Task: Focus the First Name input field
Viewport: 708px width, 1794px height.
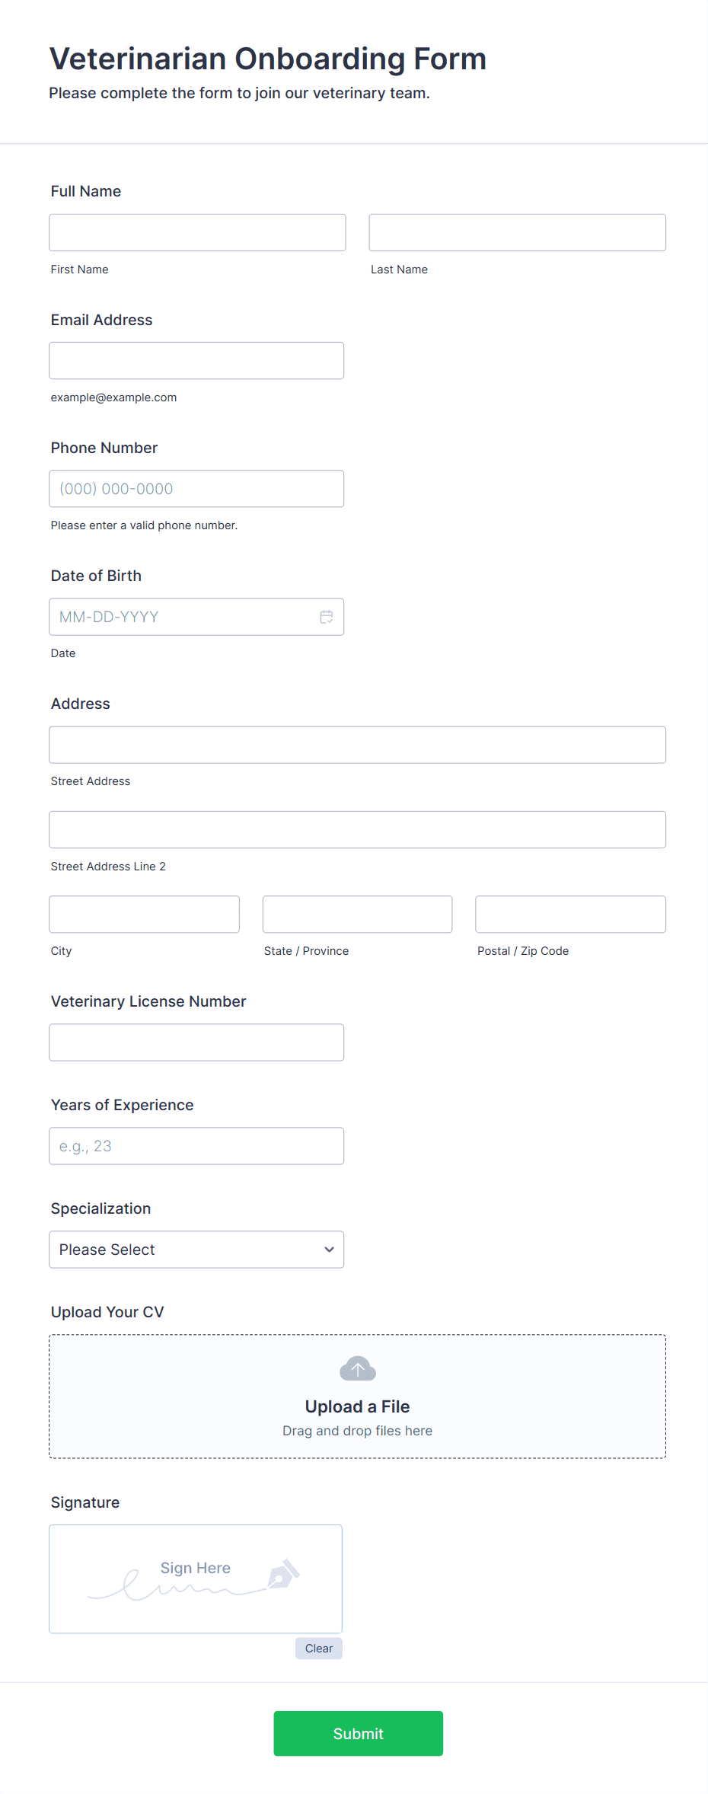Action: [x=197, y=232]
